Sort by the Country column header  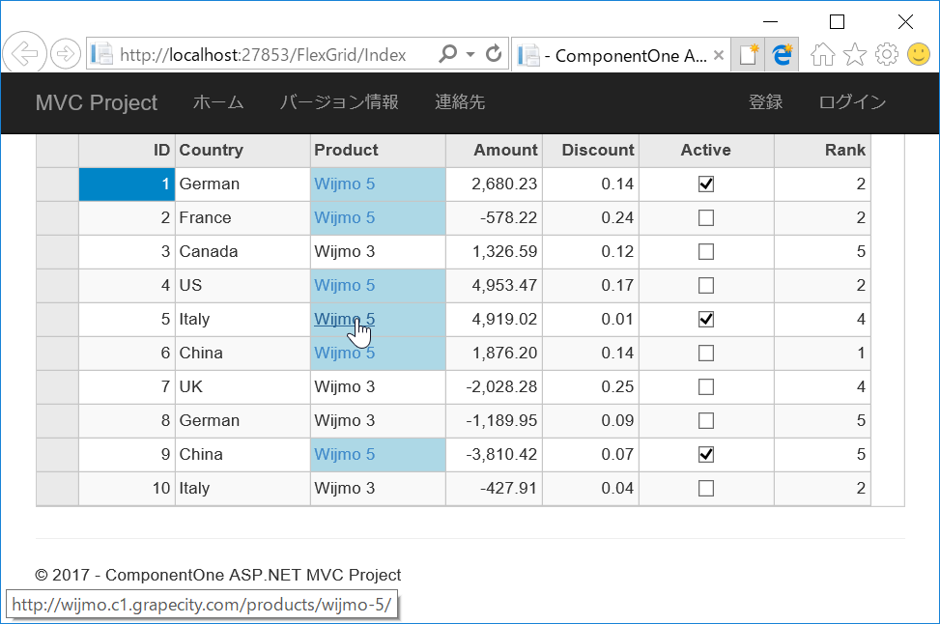[x=242, y=151]
